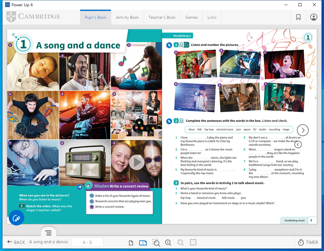
Task: Click the fit to screen icon
Action: 193,243
